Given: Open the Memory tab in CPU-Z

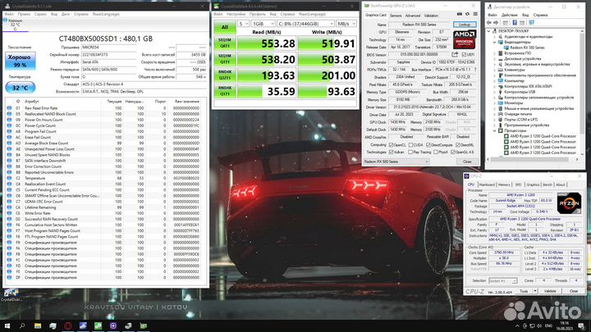Looking at the screenshot, I should coord(504,184).
